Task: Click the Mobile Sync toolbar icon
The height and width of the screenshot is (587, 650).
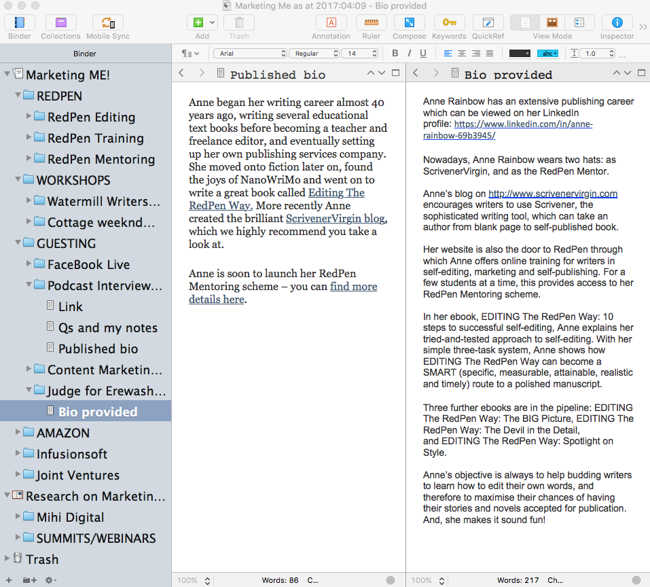Action: (x=108, y=23)
